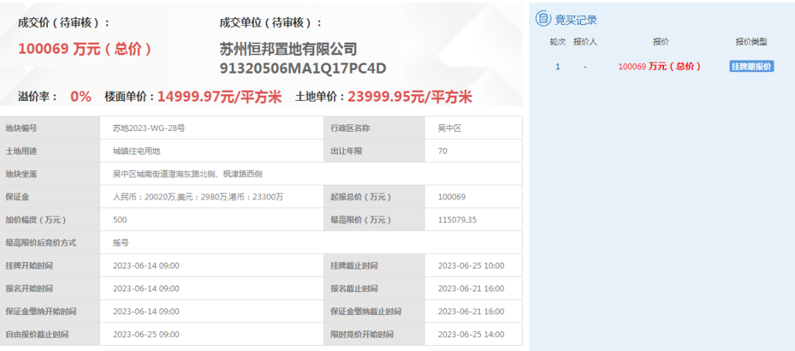The image size is (795, 351).
Task: Select timed bidding start 2023-06-25 14:00
Action: [x=471, y=334]
